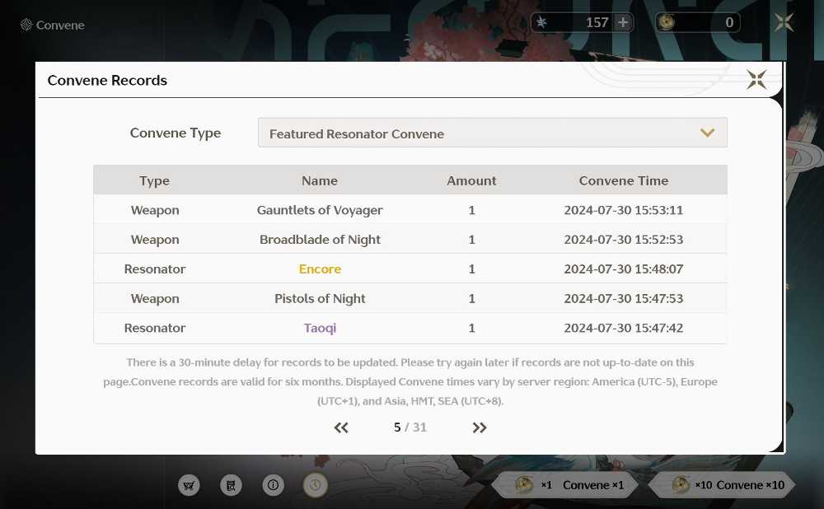The height and width of the screenshot is (509, 824).
Task: Click the Convene ×10 button
Action: coord(723,485)
